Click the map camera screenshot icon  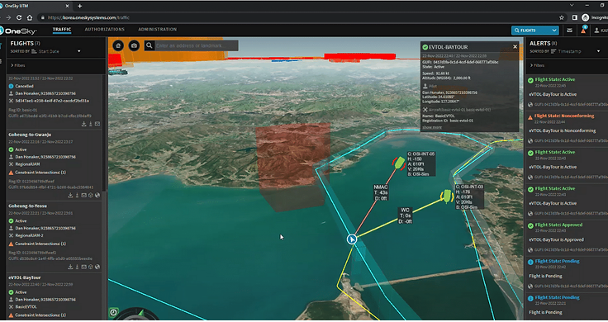point(134,45)
